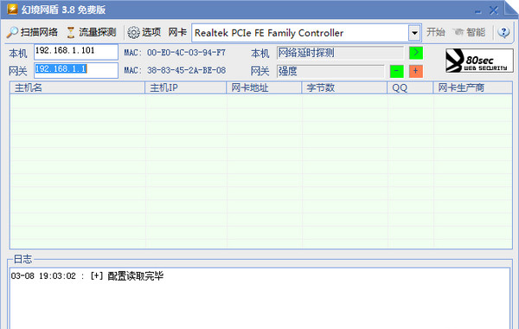Click the green minus strength button
519x329 pixels.
pyautogui.click(x=396, y=71)
